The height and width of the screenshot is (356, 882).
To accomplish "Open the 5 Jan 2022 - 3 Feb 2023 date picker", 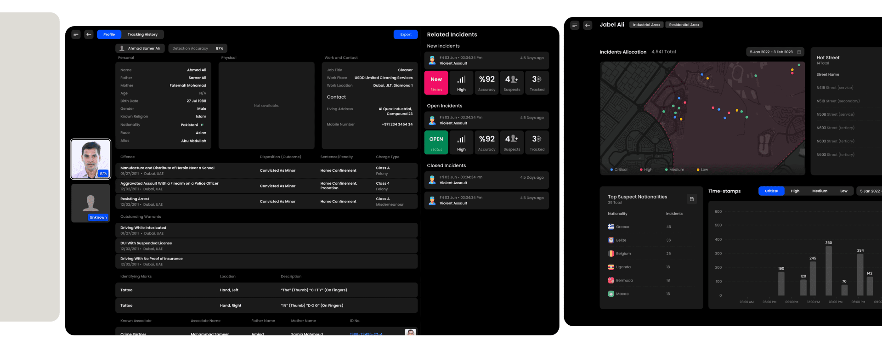I will (775, 52).
